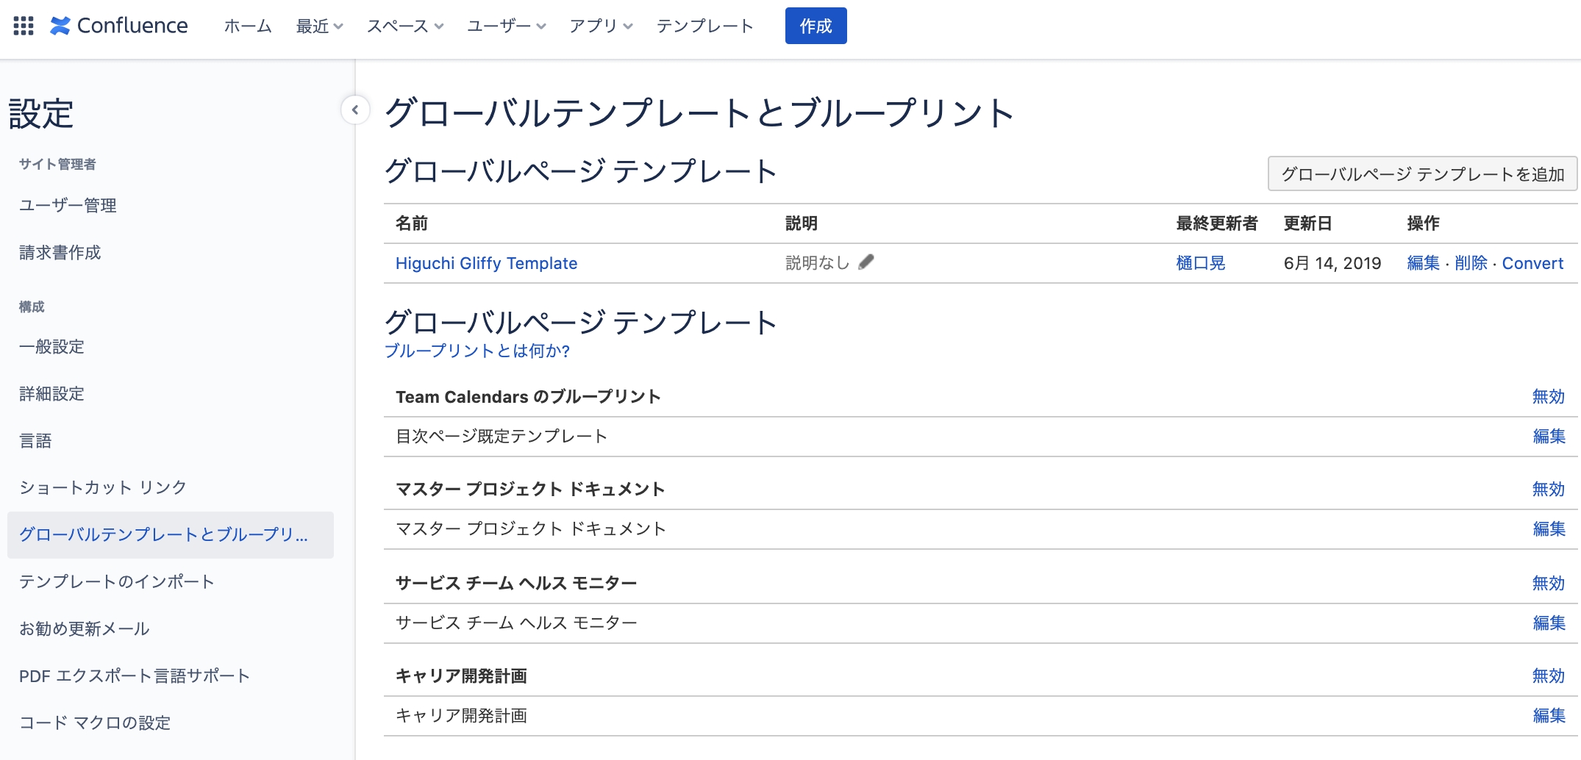Click 無効 for マスター プロジェクト ドキュメント

tap(1549, 490)
